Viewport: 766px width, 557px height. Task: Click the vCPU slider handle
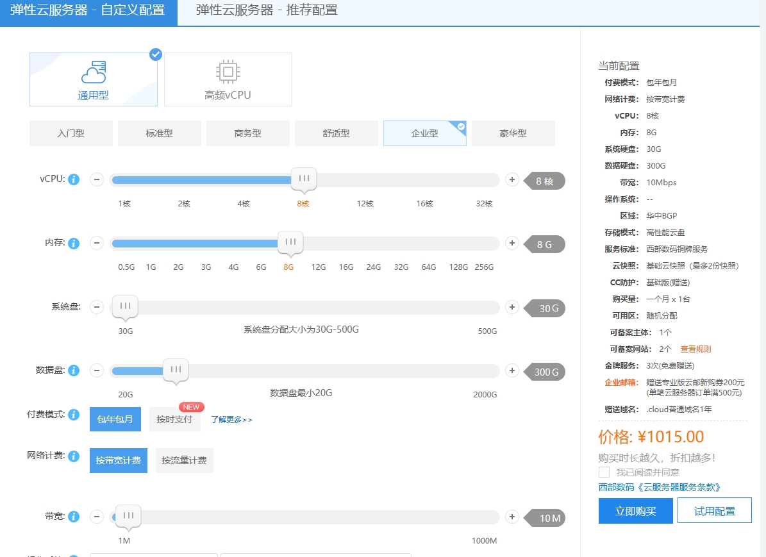[304, 180]
